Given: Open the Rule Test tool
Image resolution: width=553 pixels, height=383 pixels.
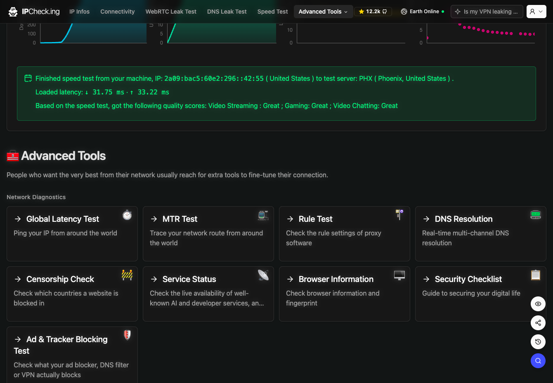Looking at the screenshot, I should [345, 234].
